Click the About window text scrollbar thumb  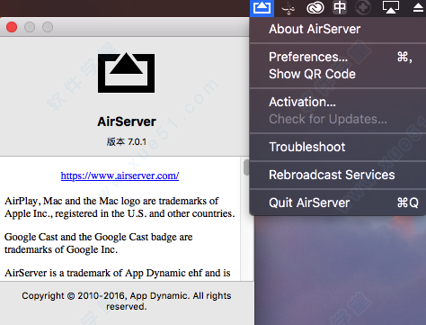(246, 167)
